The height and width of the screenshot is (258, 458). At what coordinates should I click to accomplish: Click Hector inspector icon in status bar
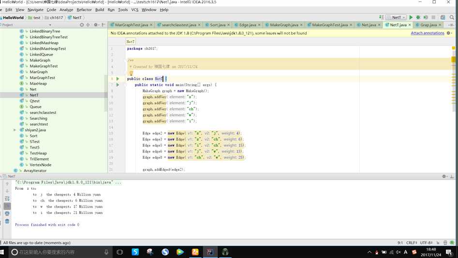[x=445, y=243]
